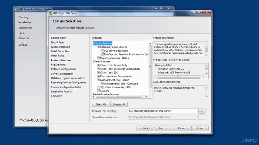Toggle SQL Client Connectivity SDK checkbox
Image resolution: width=259 pixels, height=145 pixels.
[98, 87]
